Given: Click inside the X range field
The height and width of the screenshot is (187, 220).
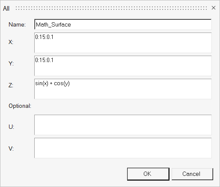Looking at the screenshot, I should (123, 43).
